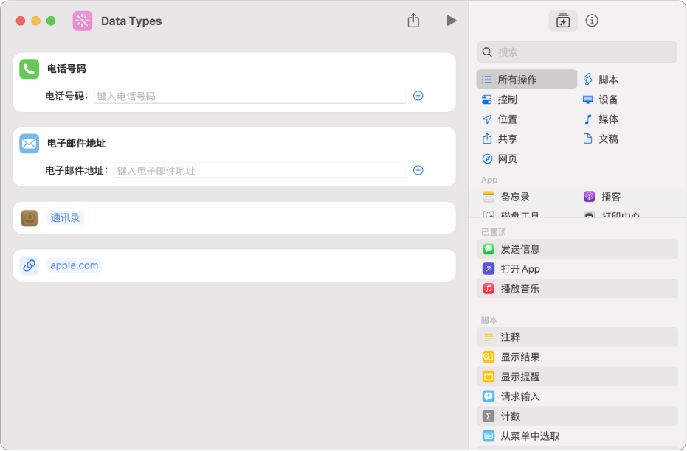Select the 所有操作 category

[527, 80]
